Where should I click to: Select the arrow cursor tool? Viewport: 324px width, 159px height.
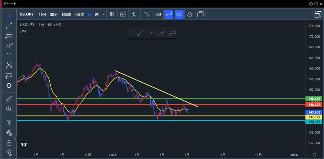[9, 16]
